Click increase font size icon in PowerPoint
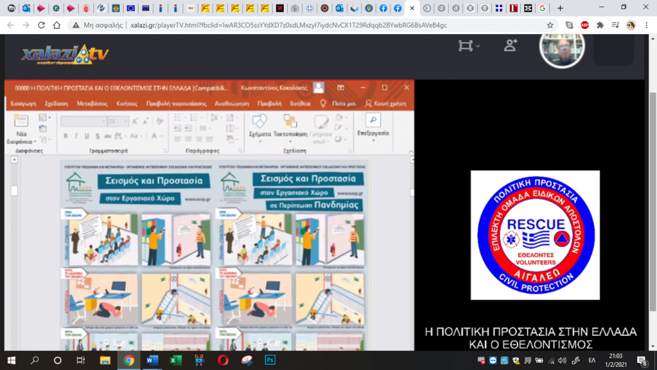The height and width of the screenshot is (370, 657). coord(135,122)
